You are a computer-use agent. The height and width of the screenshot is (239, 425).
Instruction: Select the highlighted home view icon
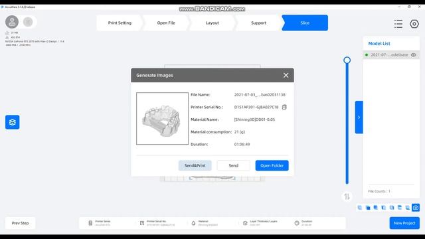tap(416, 208)
